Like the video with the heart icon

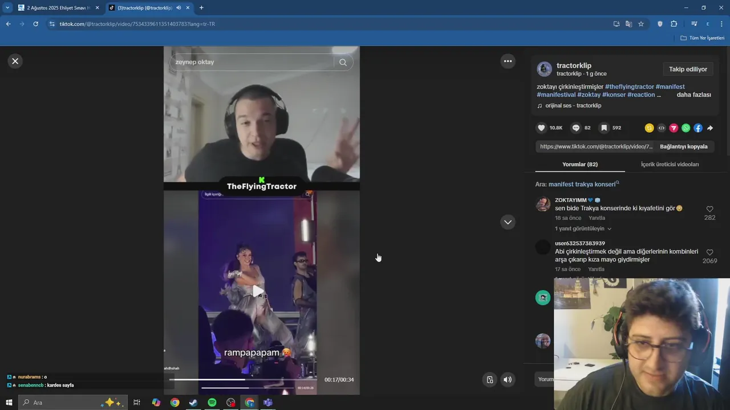click(541, 128)
